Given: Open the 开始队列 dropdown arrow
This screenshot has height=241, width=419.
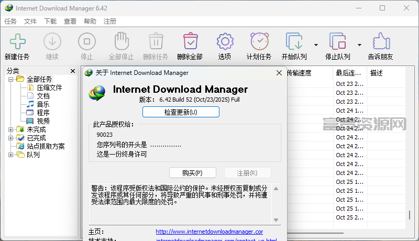Looking at the screenshot, I should 316,45.
